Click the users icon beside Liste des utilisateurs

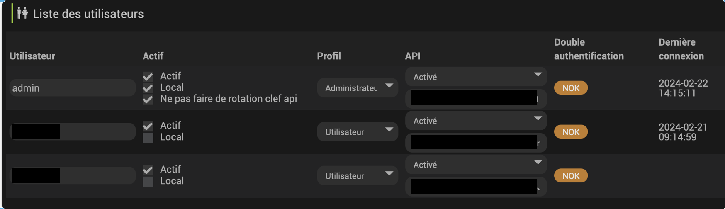[22, 13]
